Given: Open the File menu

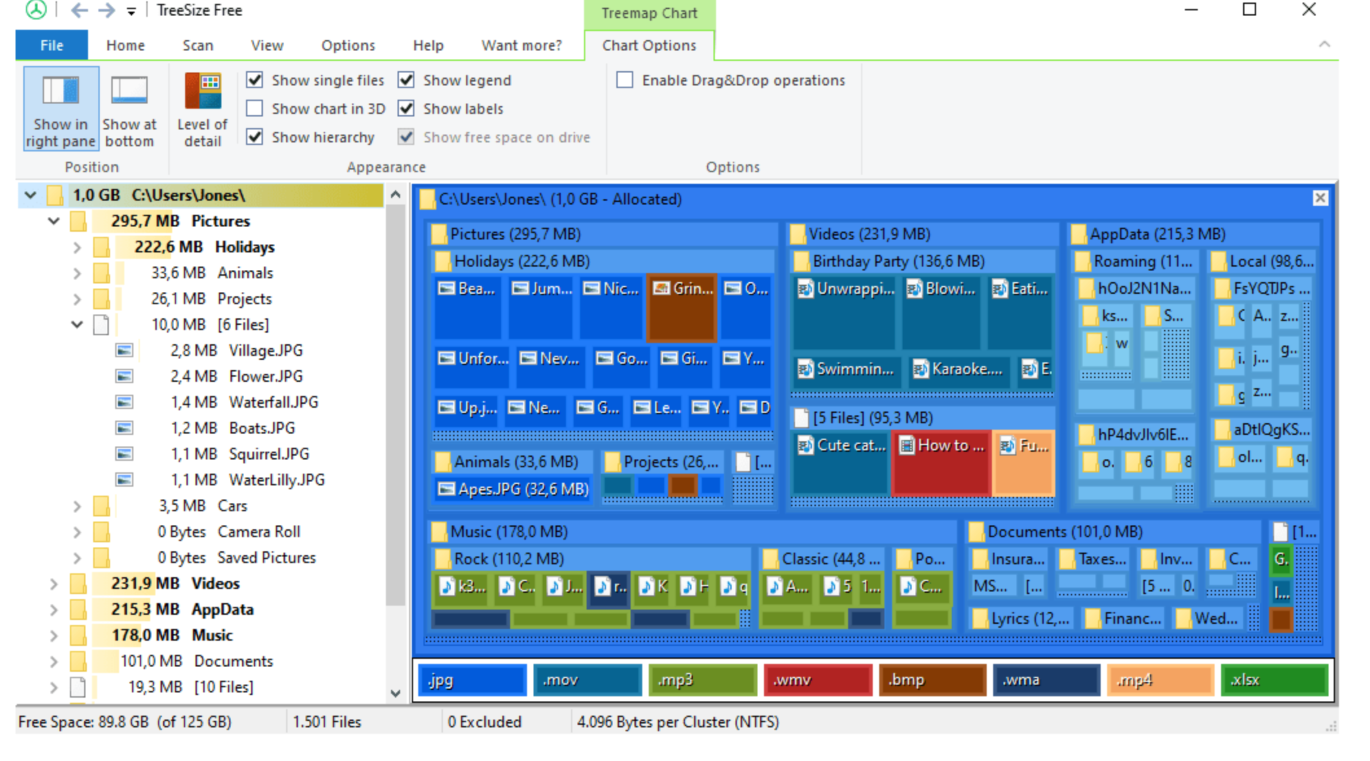Looking at the screenshot, I should coord(52,45).
